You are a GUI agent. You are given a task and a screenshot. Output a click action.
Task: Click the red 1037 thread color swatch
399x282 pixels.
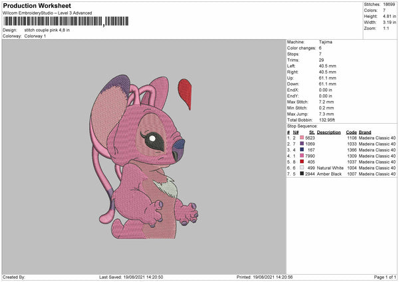pyautogui.click(x=302, y=162)
